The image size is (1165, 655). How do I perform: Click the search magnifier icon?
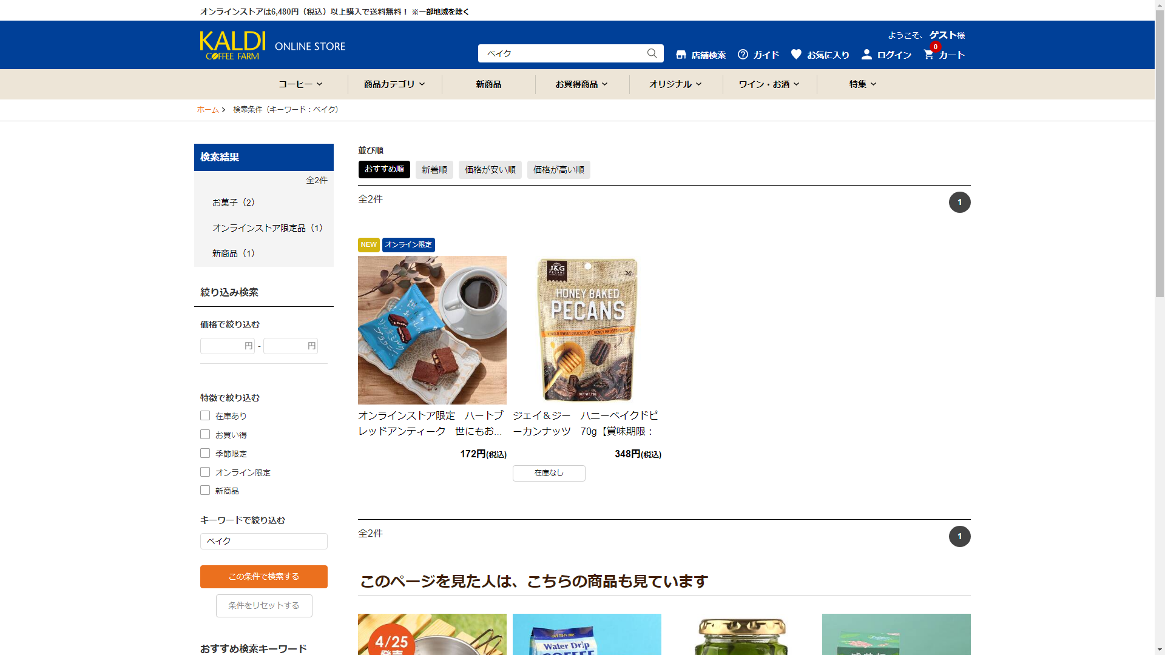[652, 53]
